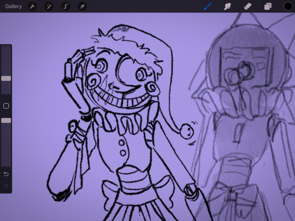Screen dimensions: 295x221
Task: Select the Smudge tool
Action: tap(227, 7)
